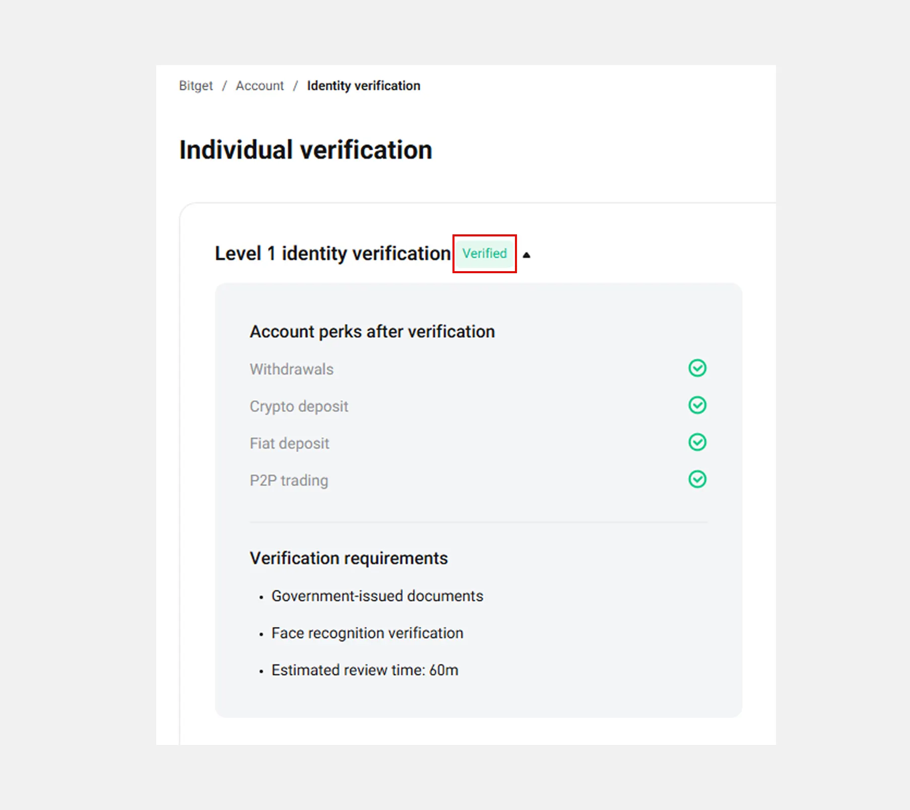Image resolution: width=910 pixels, height=810 pixels.
Task: Click the P2P trading green checkmark icon
Action: (x=697, y=479)
